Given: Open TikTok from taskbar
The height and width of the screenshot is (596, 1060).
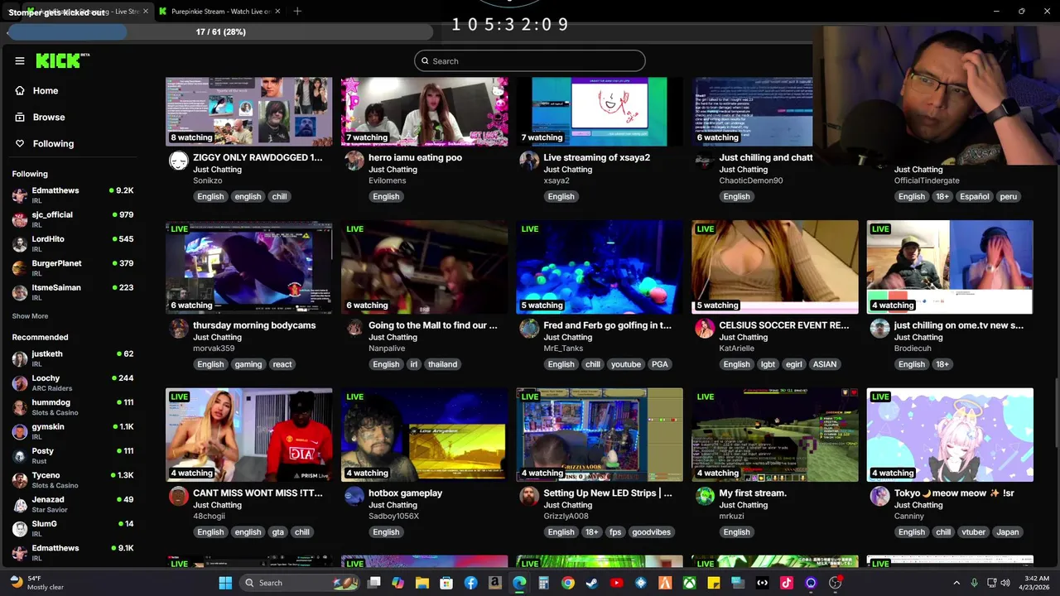Looking at the screenshot, I should (786, 583).
